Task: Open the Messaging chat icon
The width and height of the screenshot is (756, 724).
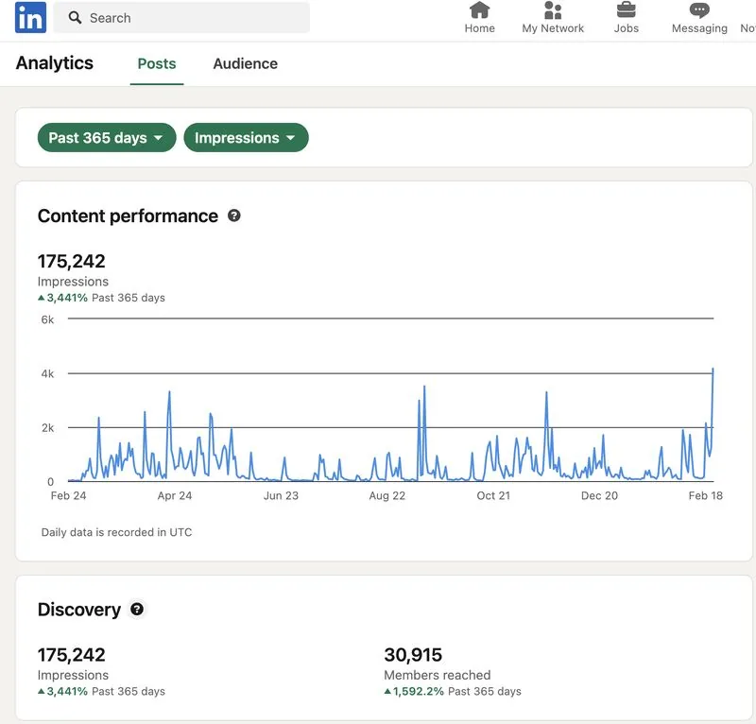Action: (699, 10)
